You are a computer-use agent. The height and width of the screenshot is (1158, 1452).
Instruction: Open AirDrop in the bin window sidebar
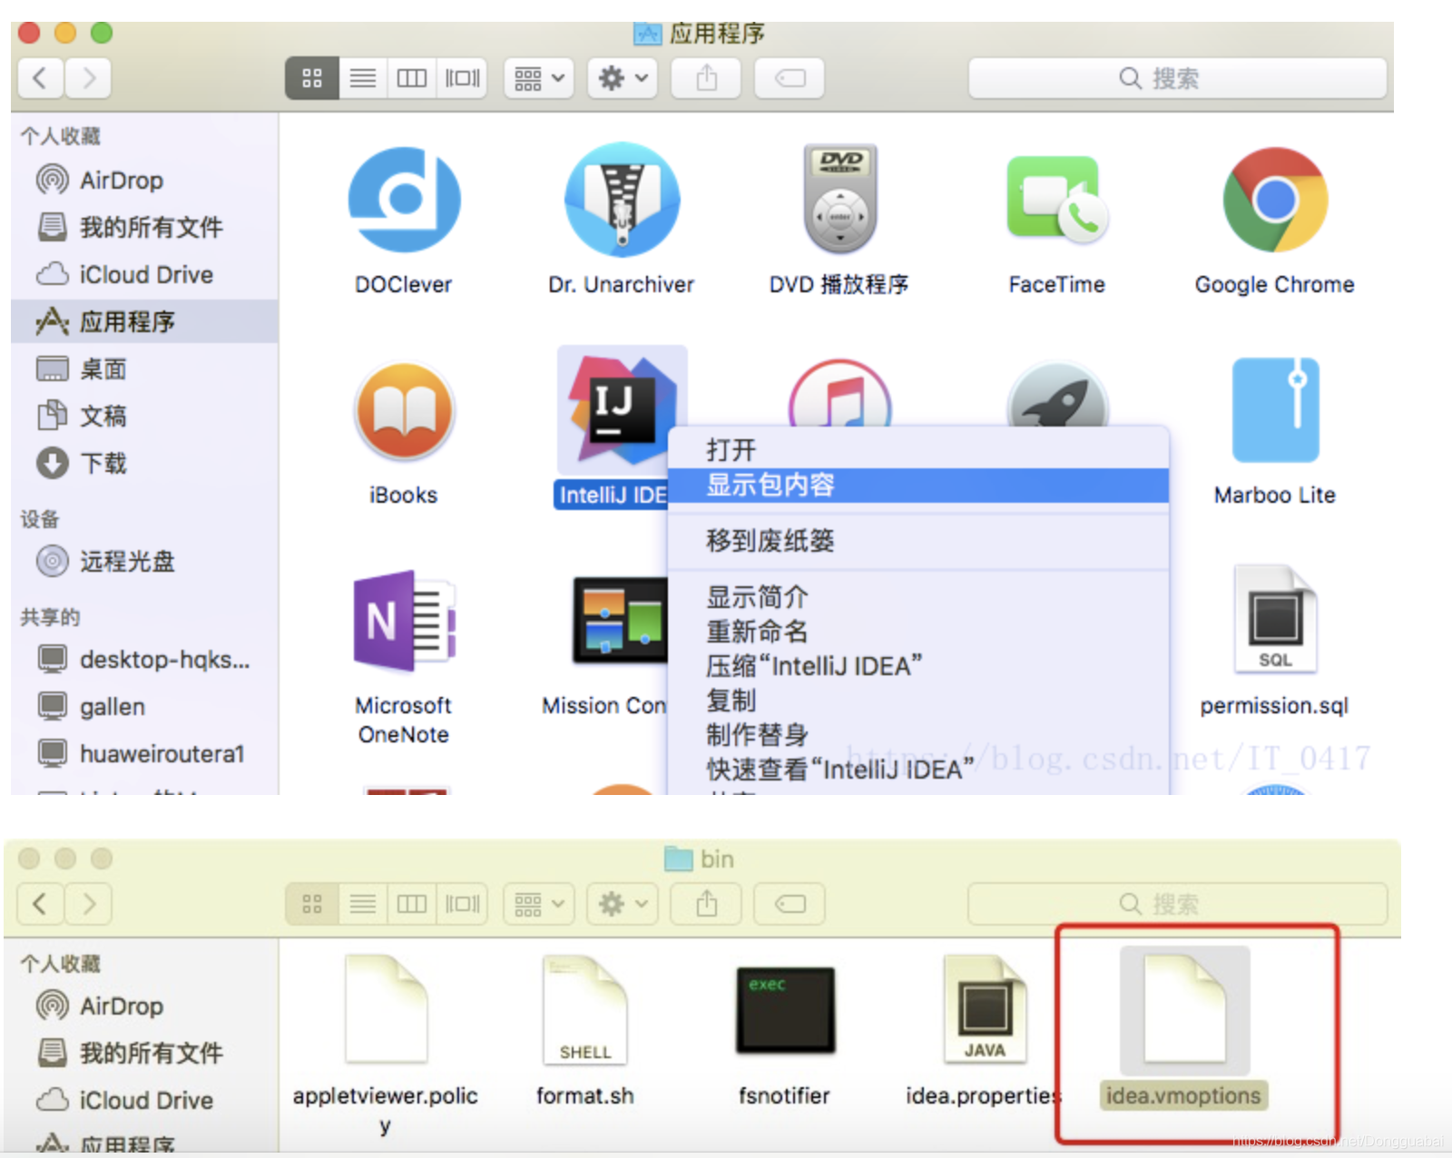point(122,1006)
